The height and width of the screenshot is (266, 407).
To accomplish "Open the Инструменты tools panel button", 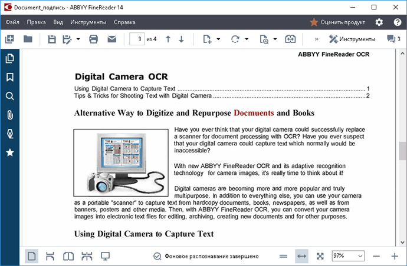I will coord(352,39).
